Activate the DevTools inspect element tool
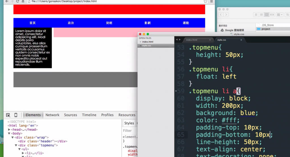 click(x=8, y=115)
